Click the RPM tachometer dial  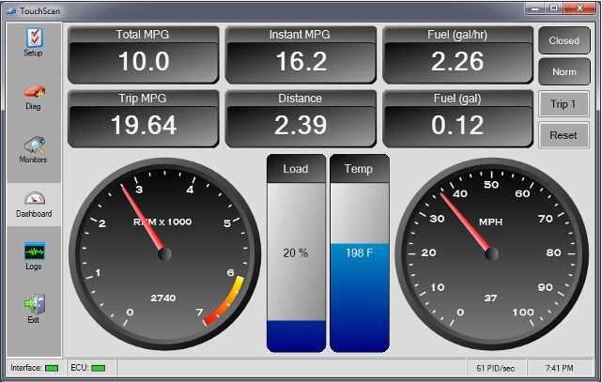click(x=164, y=253)
